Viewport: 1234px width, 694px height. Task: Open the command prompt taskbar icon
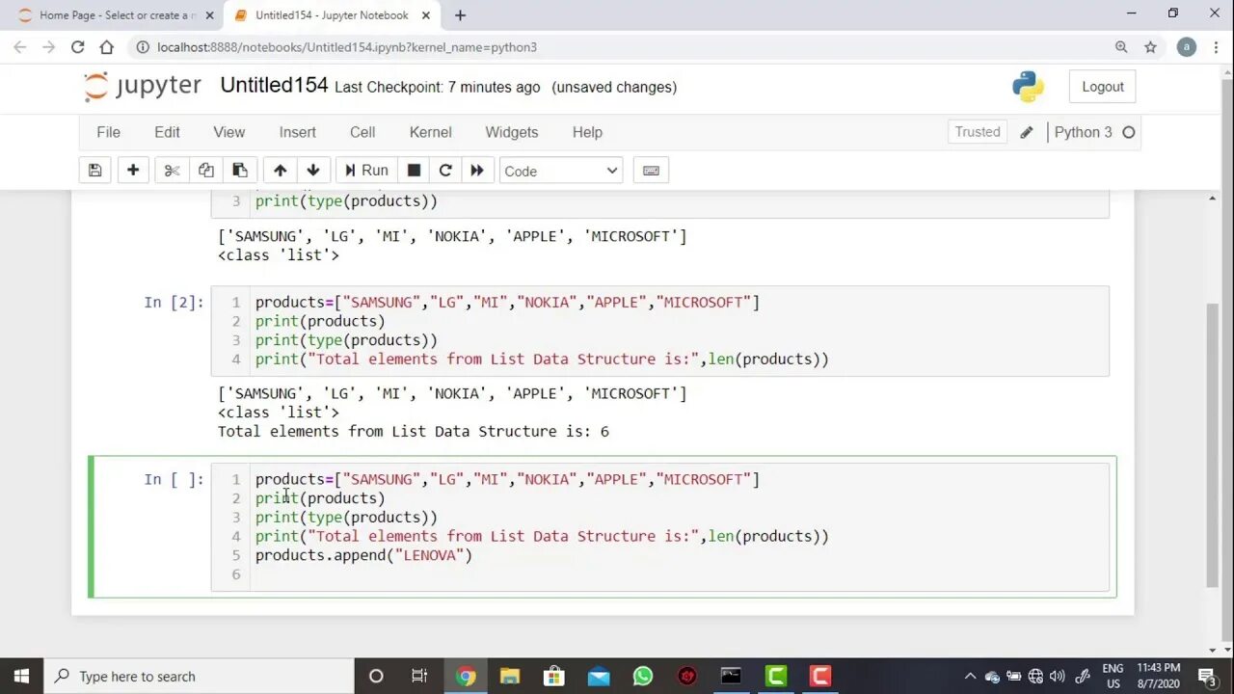[731, 676]
